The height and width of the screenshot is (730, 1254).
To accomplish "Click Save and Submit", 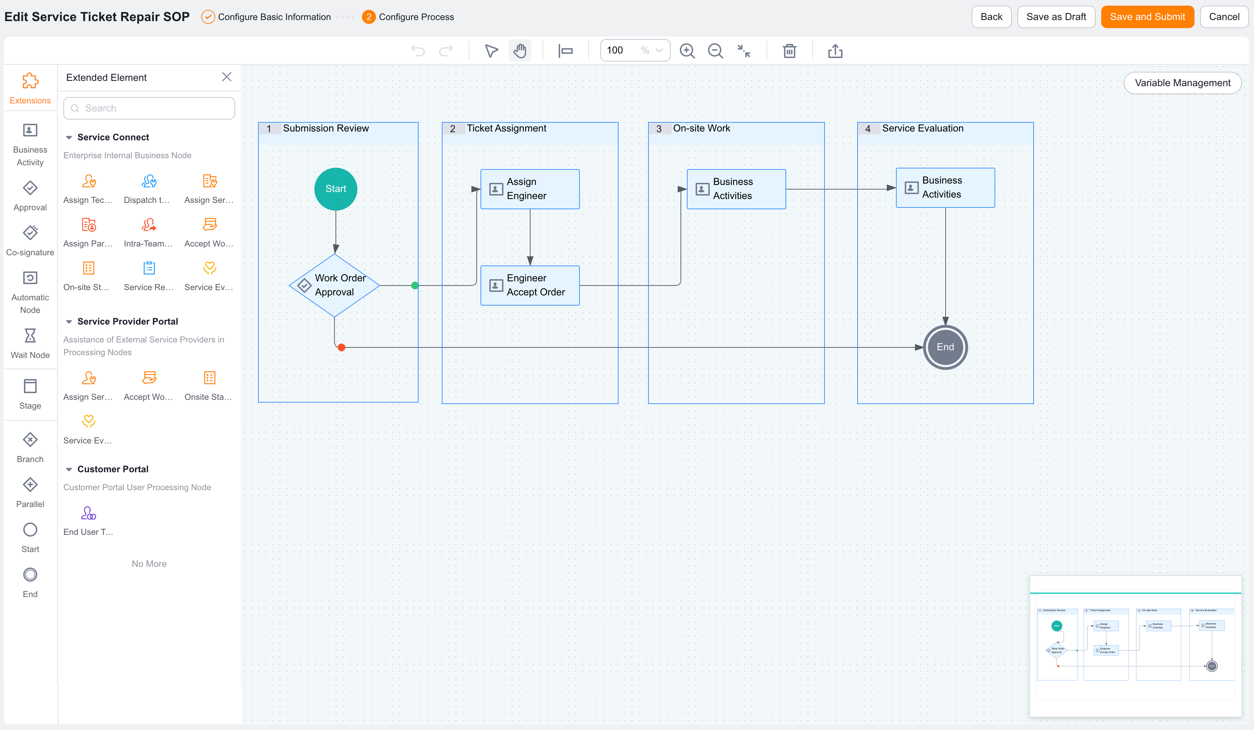I will coord(1148,17).
